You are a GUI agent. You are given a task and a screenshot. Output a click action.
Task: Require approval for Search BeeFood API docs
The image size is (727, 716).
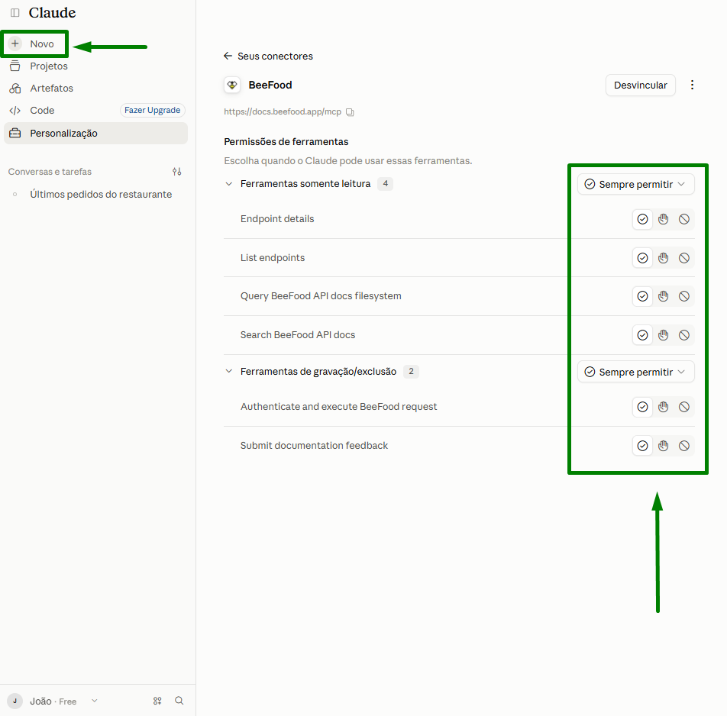(663, 335)
